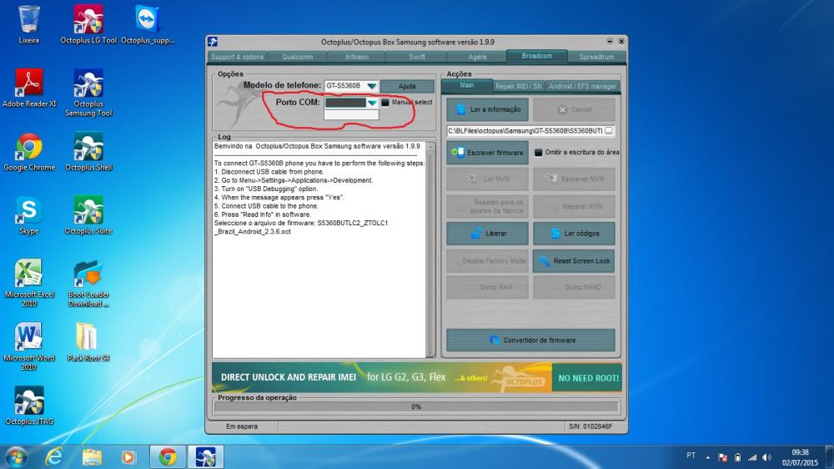Click Reset Screen Lock button
The width and height of the screenshot is (834, 469).
(574, 261)
